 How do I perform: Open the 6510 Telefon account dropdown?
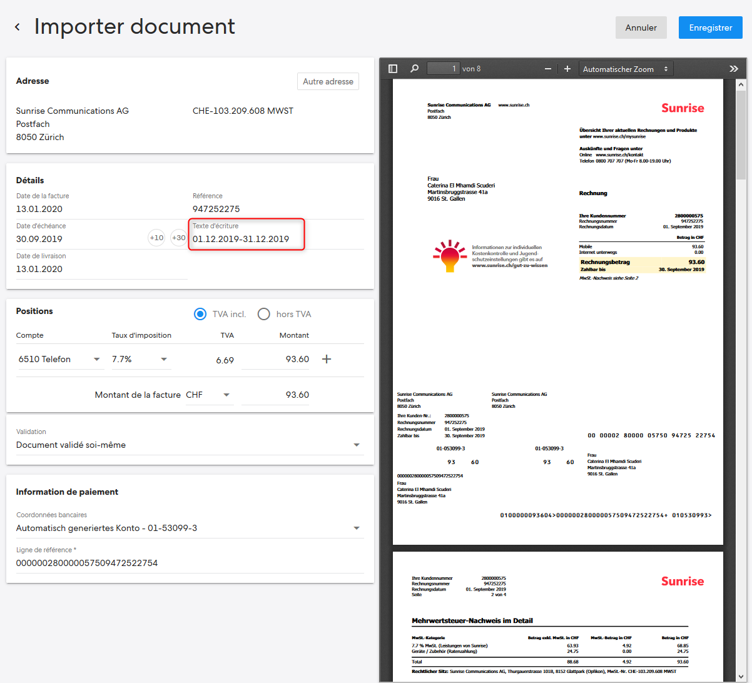(x=61, y=359)
